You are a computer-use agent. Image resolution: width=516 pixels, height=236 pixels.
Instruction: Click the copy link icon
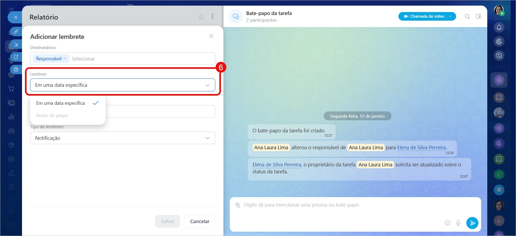coord(16,32)
